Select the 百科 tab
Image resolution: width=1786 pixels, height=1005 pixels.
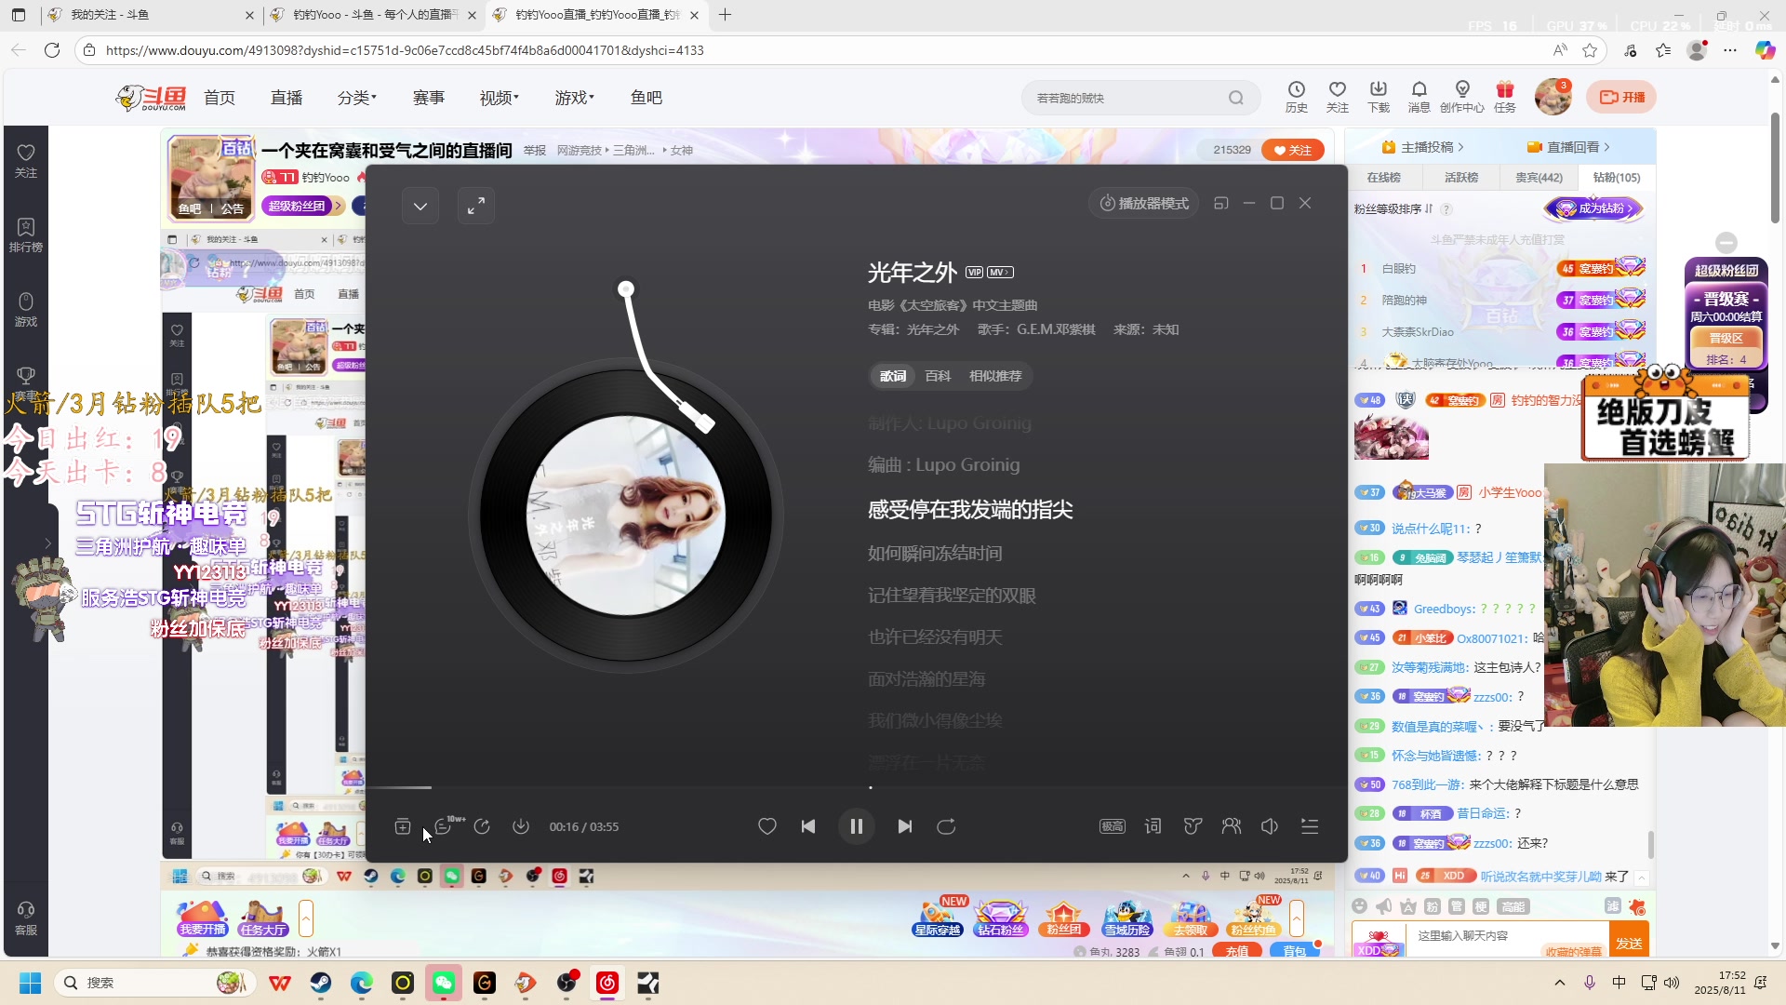(x=938, y=376)
